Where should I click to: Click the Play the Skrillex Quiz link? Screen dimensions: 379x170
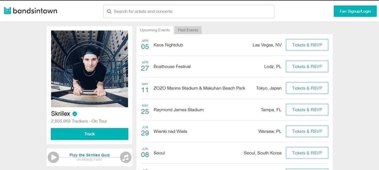89,155
